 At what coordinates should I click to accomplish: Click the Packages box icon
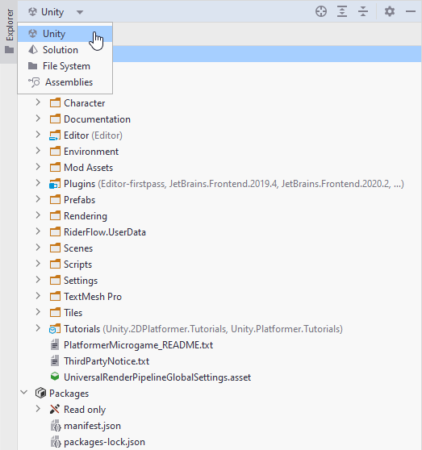(40, 394)
